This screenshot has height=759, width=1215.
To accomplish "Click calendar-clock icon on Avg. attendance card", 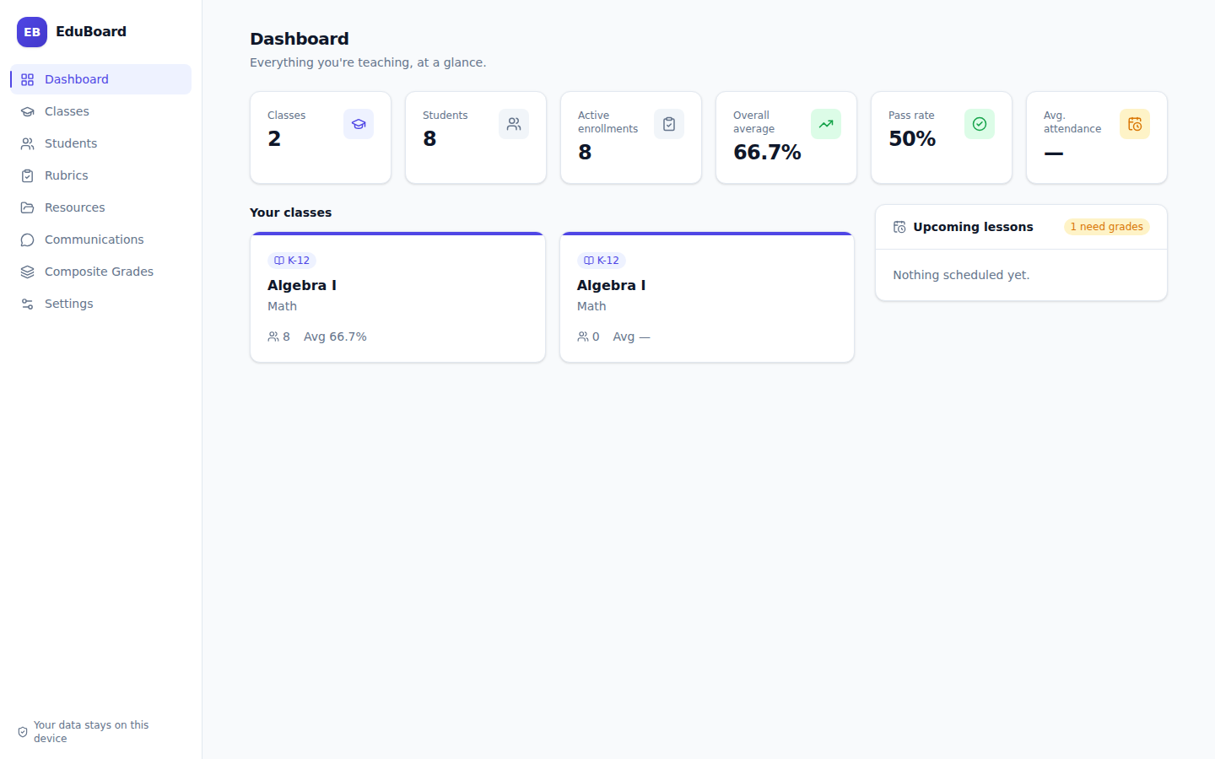I will [x=1135, y=124].
